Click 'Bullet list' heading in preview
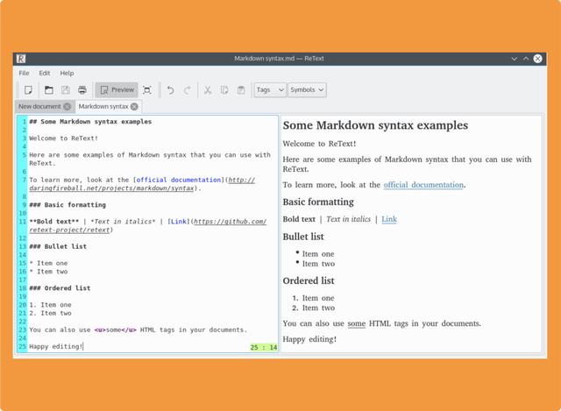Viewport: 561px width, 411px height. coord(303,237)
